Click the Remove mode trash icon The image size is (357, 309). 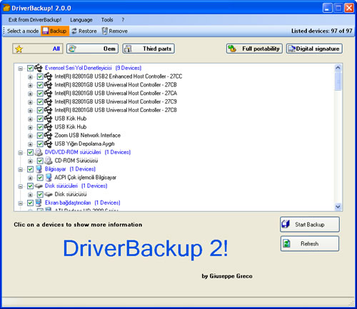click(x=105, y=31)
